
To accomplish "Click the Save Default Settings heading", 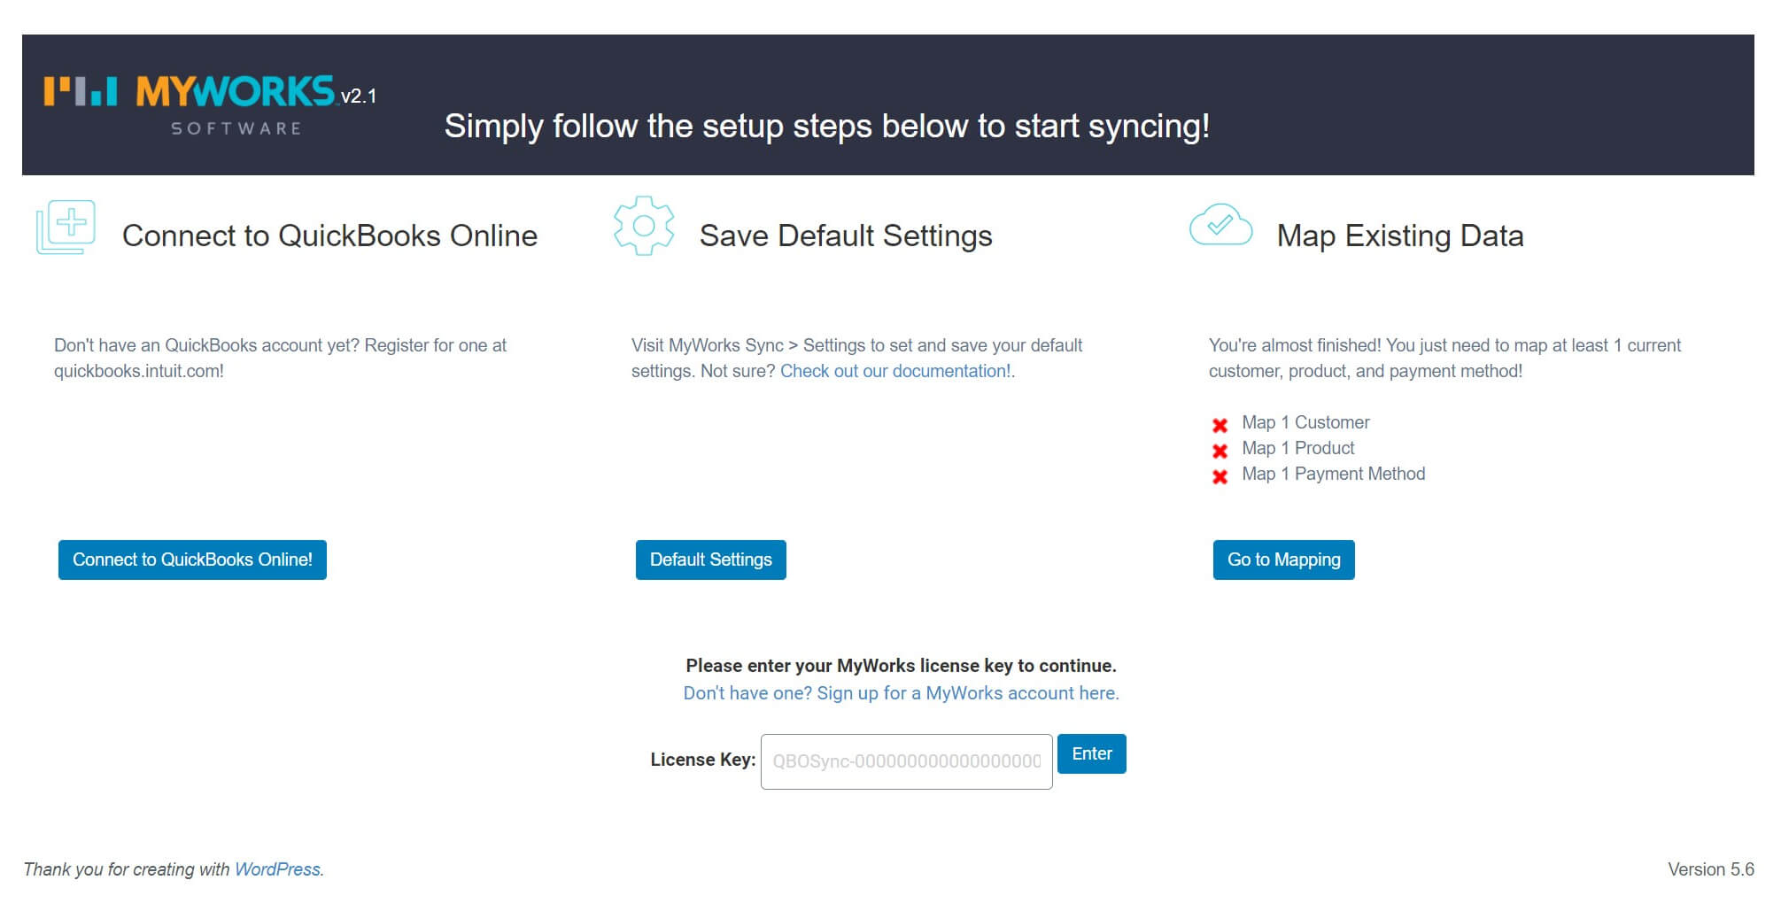I will [x=846, y=235].
